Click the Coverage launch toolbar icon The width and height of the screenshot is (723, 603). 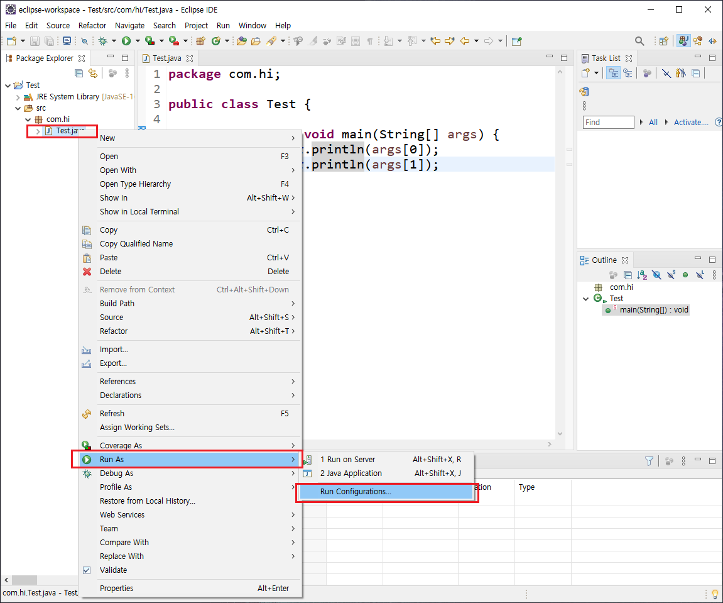click(x=149, y=41)
